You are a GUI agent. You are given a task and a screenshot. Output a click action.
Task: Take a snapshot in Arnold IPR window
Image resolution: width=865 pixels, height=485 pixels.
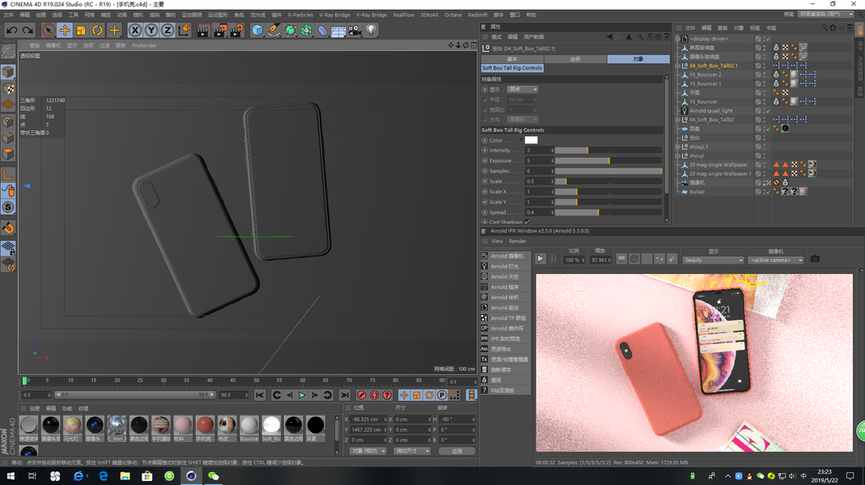(815, 259)
